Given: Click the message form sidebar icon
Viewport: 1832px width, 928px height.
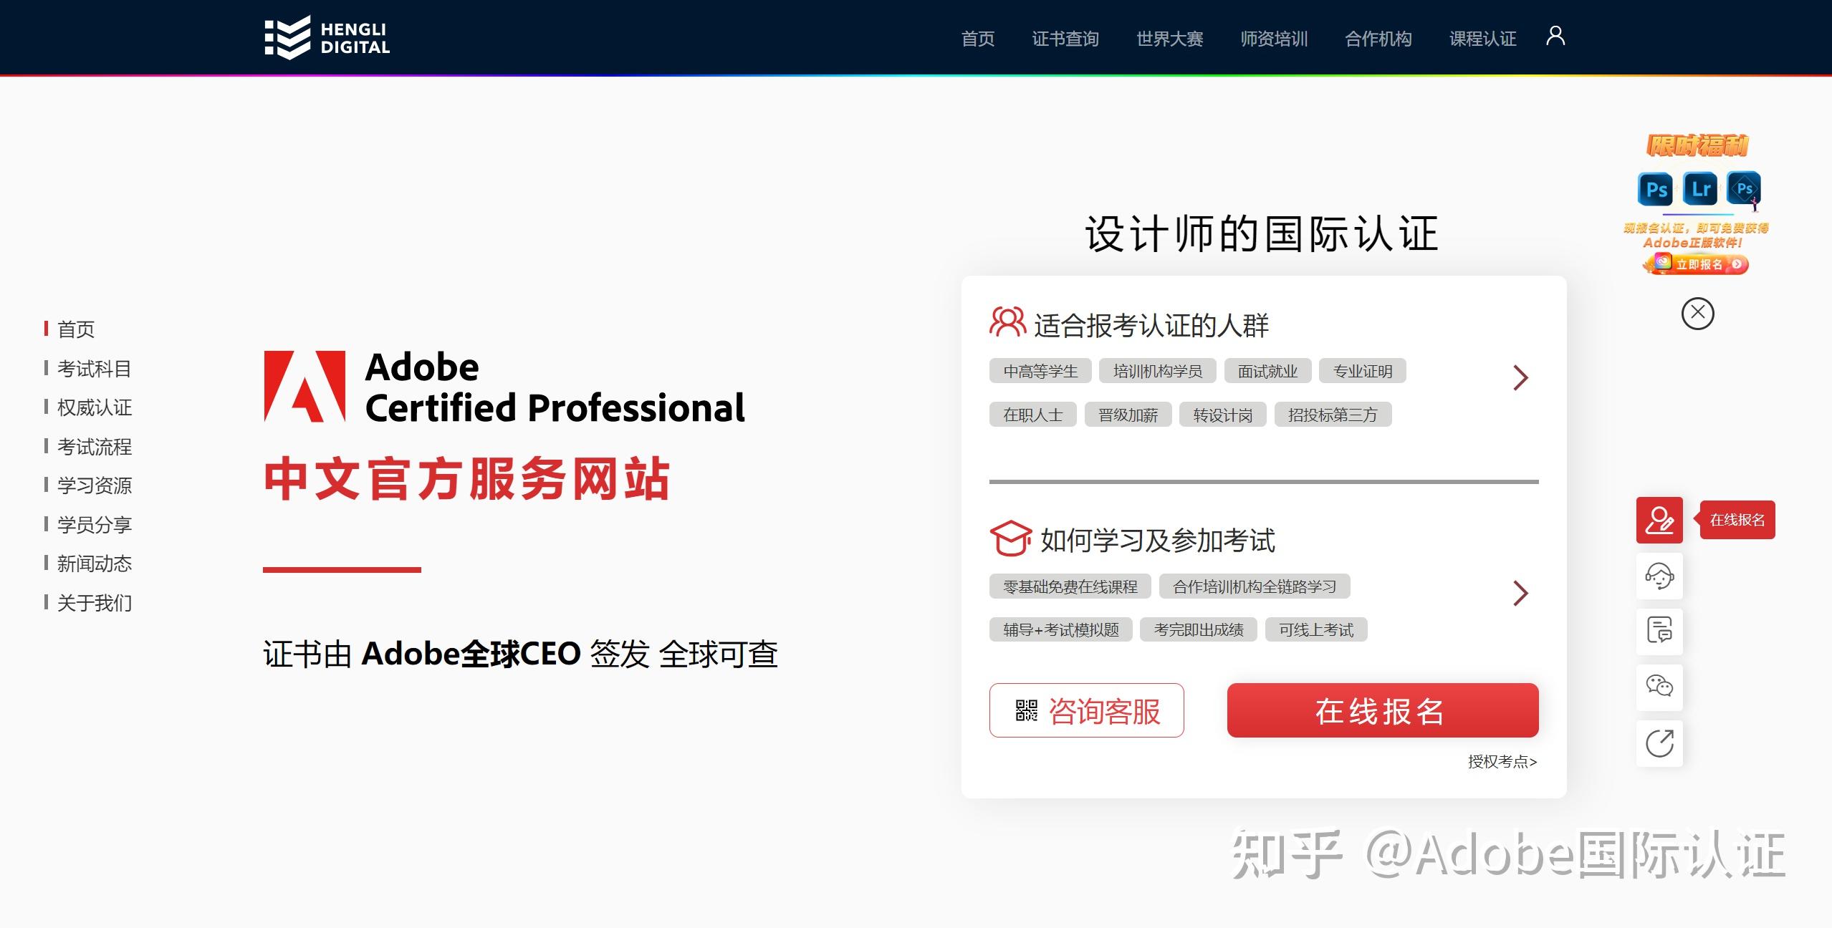Looking at the screenshot, I should 1659,631.
